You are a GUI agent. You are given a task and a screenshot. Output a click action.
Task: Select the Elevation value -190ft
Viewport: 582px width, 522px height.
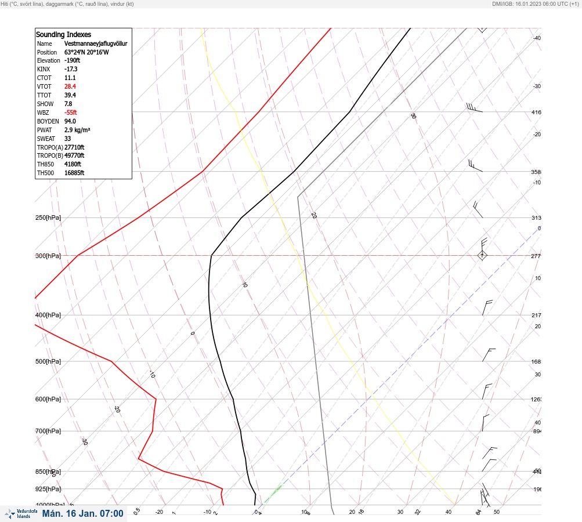point(72,60)
